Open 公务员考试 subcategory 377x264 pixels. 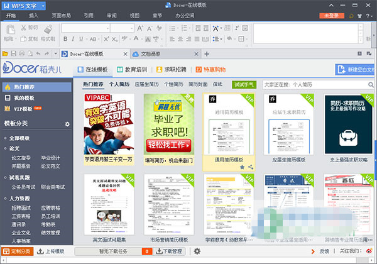click(x=23, y=187)
